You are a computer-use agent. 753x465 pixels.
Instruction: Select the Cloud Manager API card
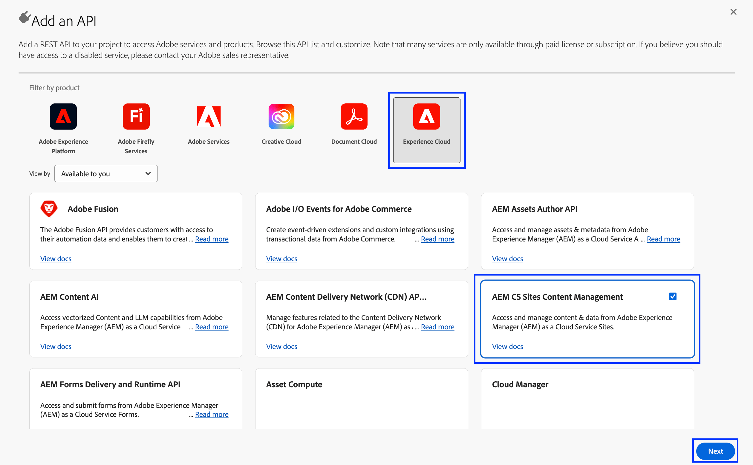(x=587, y=399)
